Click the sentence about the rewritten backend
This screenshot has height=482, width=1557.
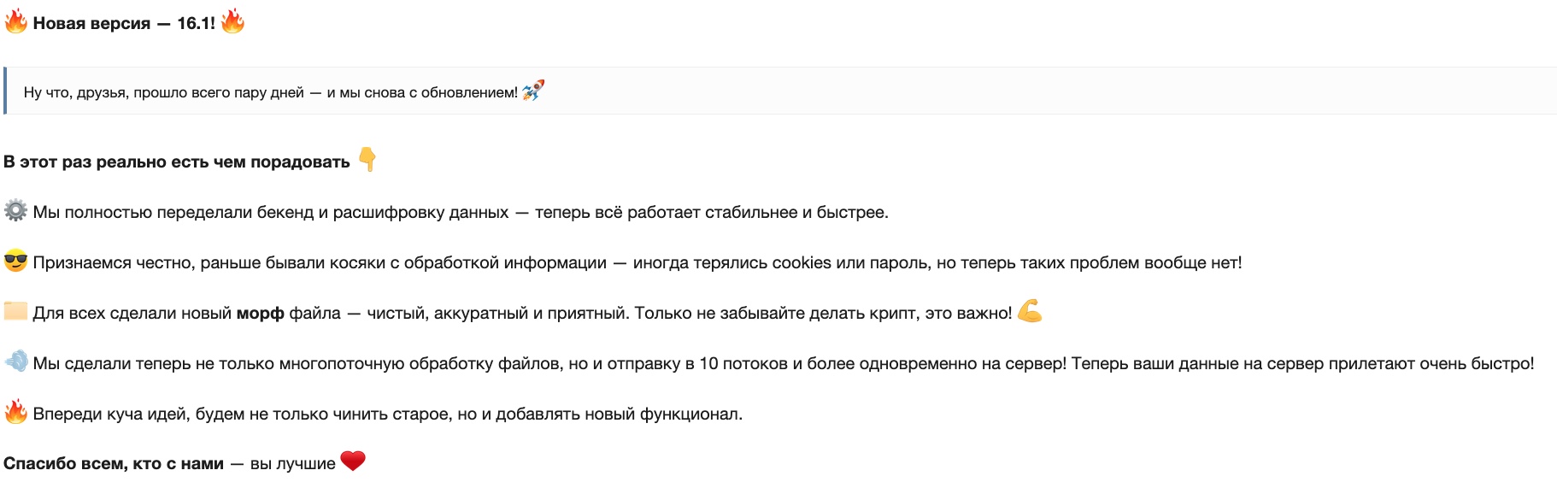click(x=461, y=213)
